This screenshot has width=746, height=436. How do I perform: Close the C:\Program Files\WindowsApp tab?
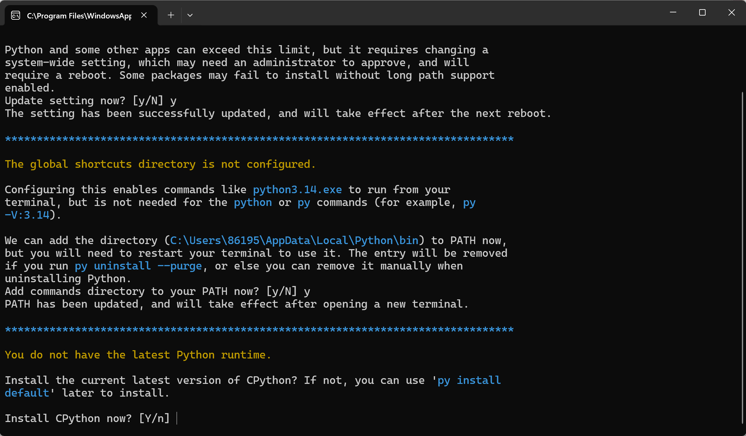144,15
